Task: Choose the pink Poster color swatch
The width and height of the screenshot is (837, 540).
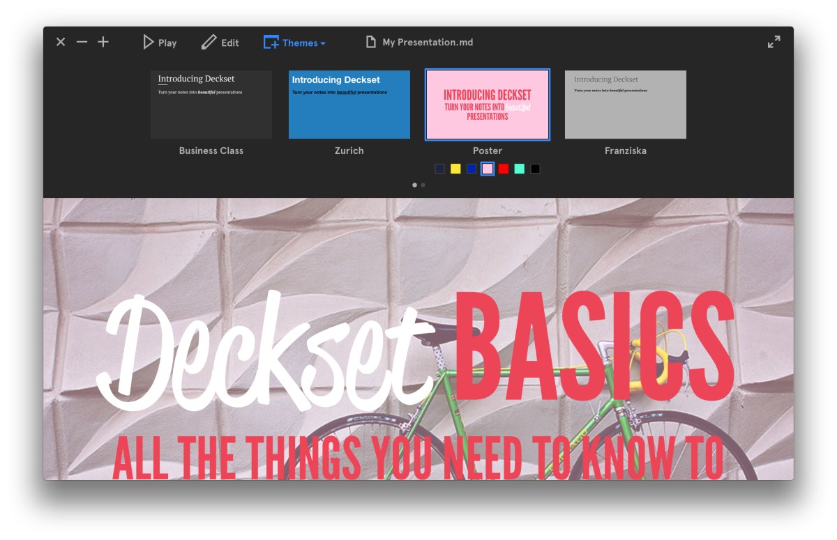Action: pos(488,169)
